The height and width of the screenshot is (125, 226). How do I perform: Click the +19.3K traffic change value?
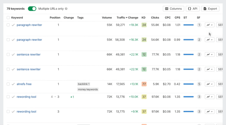click(134, 25)
